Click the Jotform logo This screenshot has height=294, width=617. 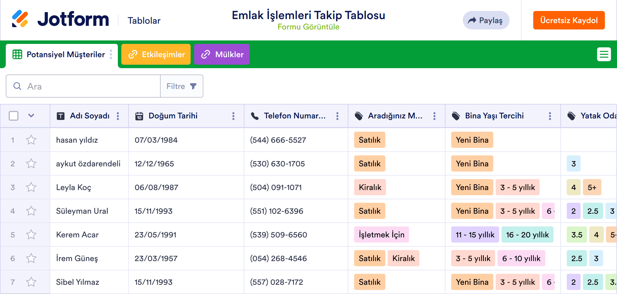[x=60, y=19]
